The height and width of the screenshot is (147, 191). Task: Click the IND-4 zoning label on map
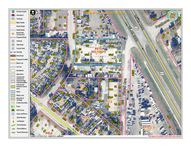pyautogui.click(x=86, y=117)
